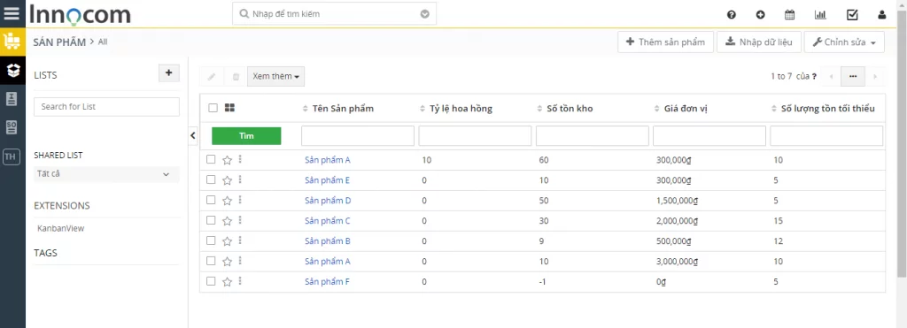The image size is (907, 328).
Task: Click the Search for List field
Action: tap(106, 107)
